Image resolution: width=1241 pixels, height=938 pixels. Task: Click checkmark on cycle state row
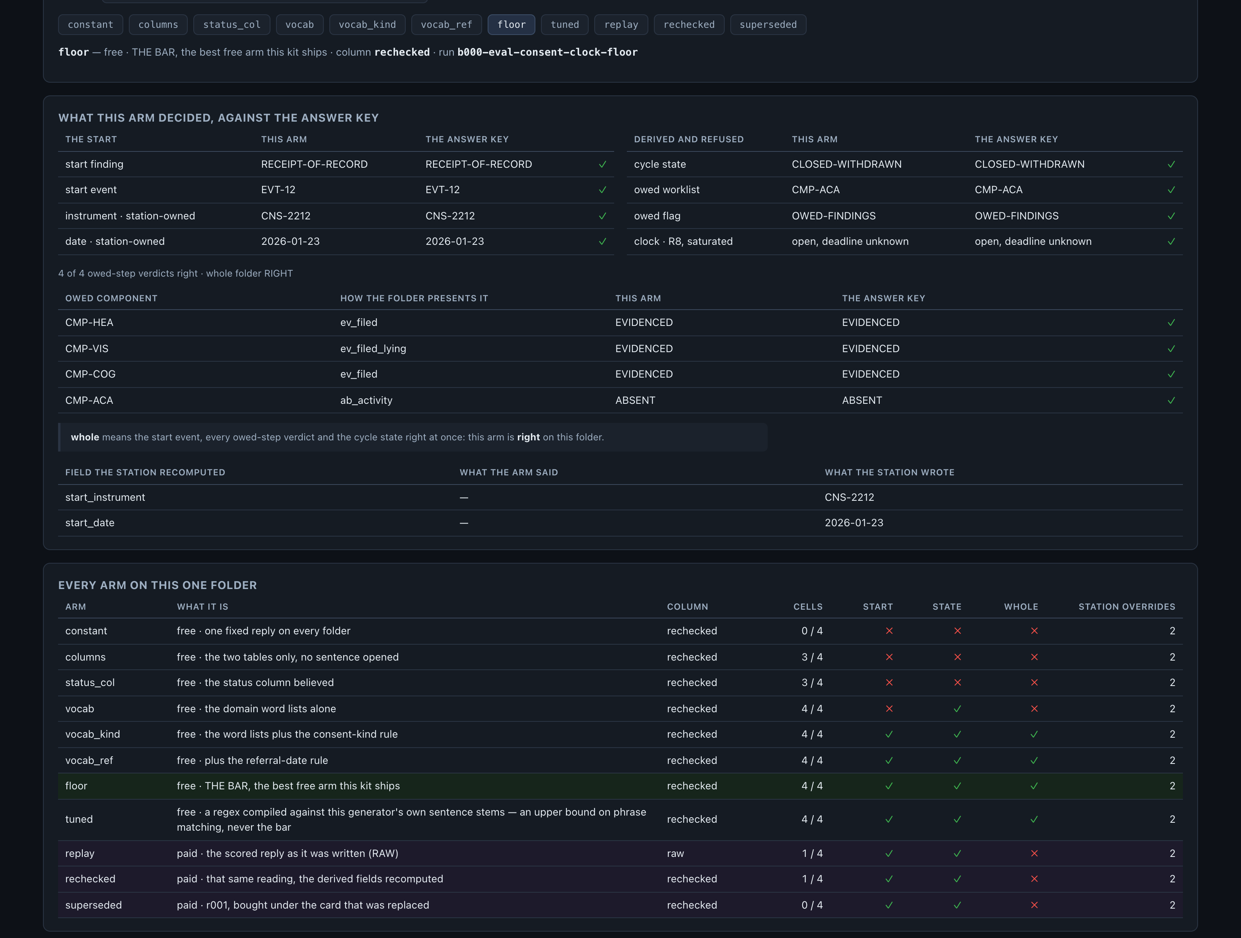tap(1171, 164)
